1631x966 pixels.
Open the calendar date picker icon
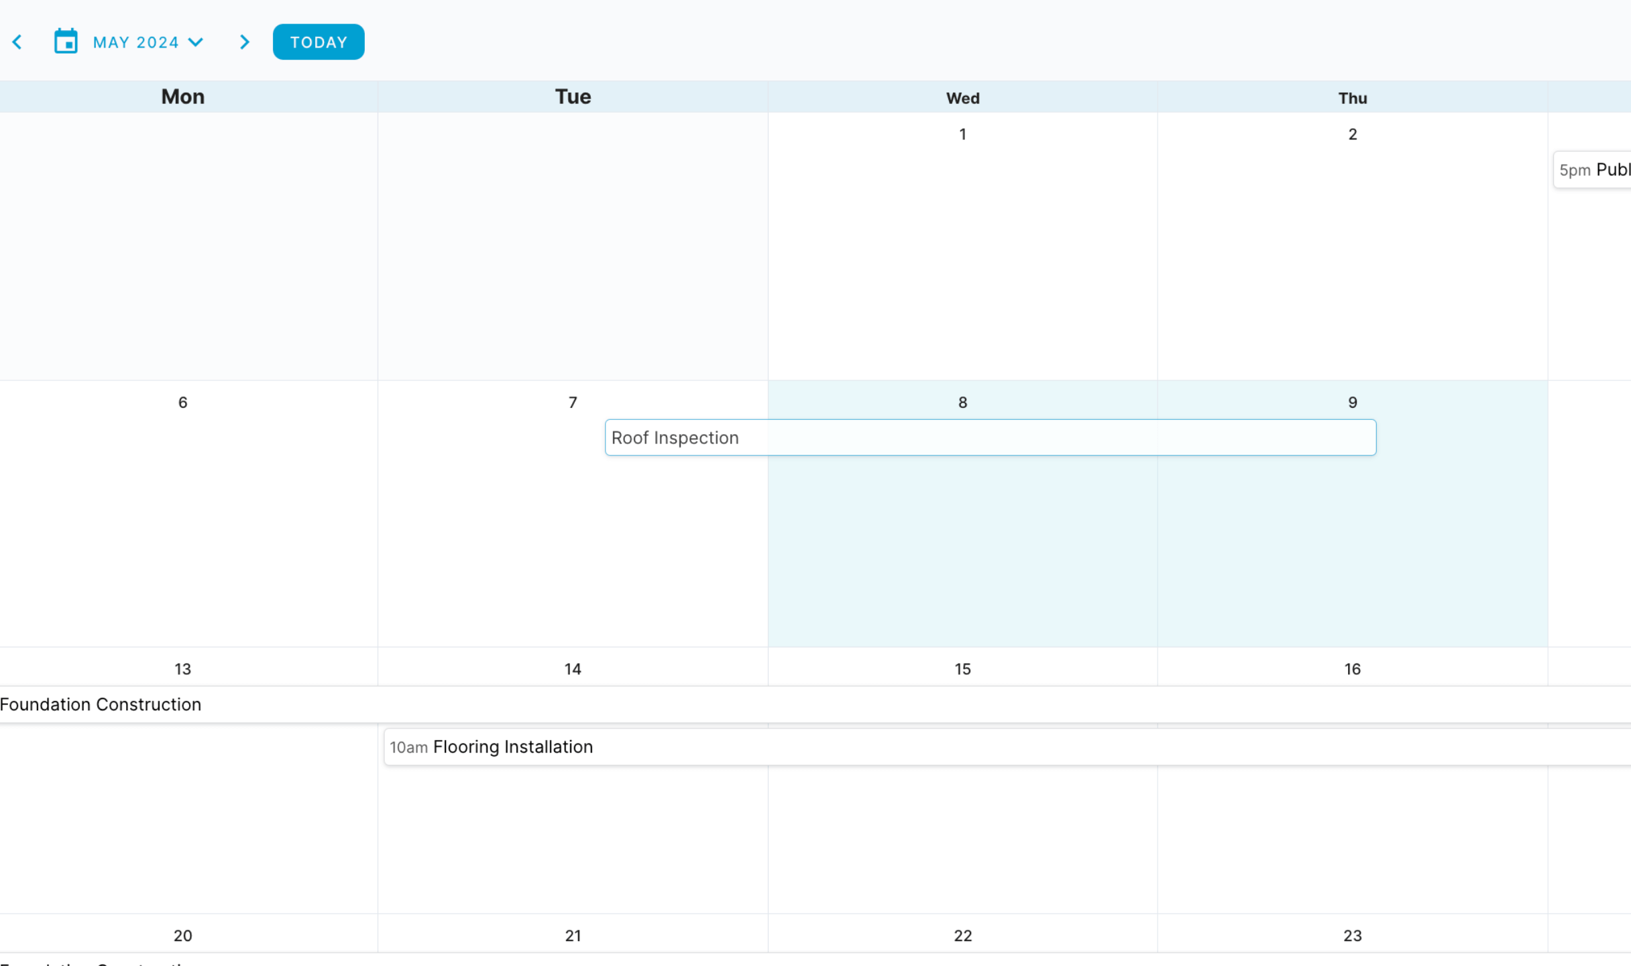tap(66, 42)
